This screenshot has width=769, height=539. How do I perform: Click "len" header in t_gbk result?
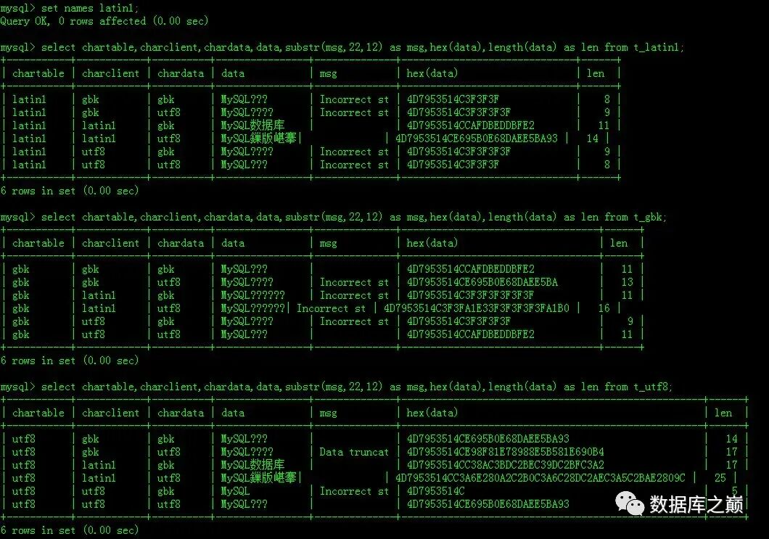tap(618, 243)
